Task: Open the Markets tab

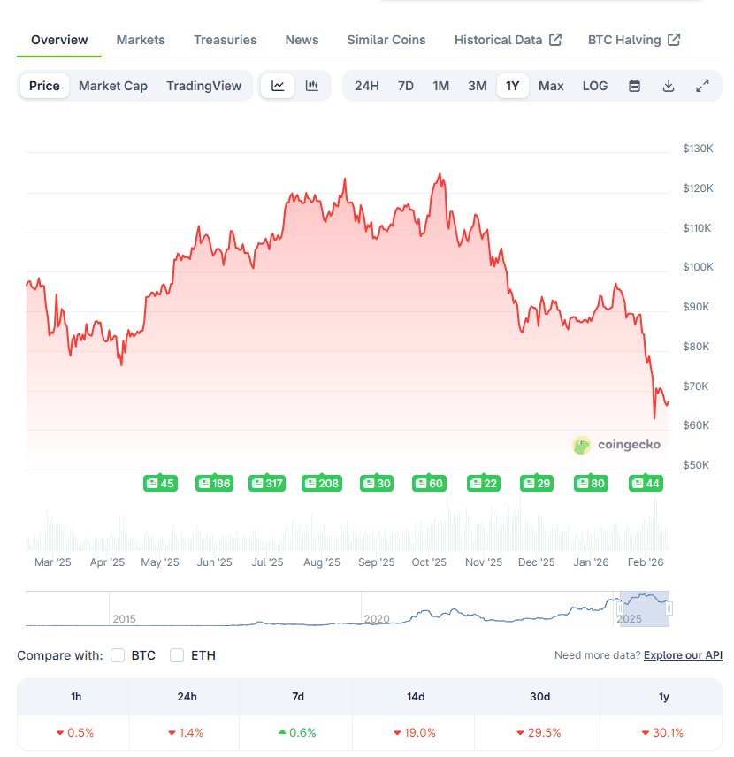Action: click(x=141, y=40)
